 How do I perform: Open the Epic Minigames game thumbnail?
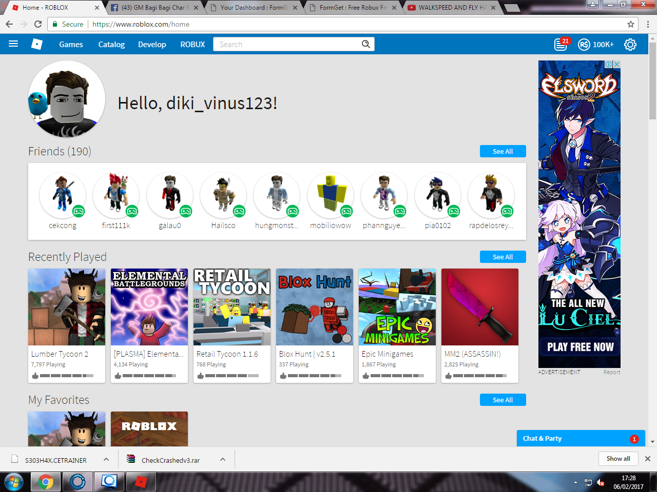[397, 307]
